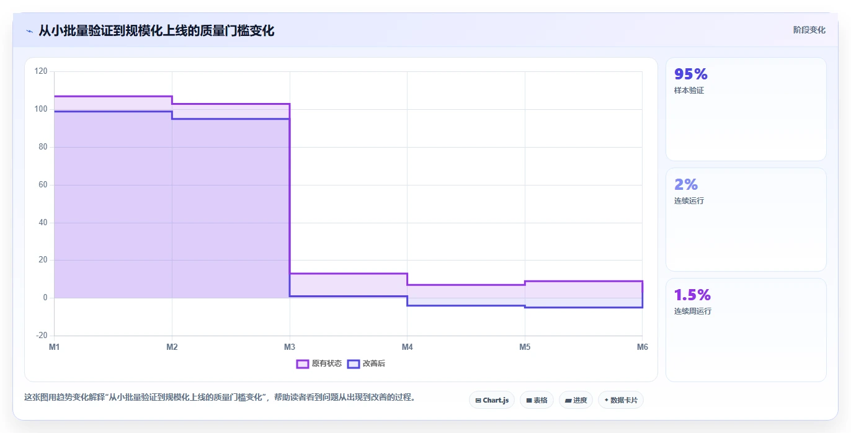851x433 pixels.
Task: Click the chart title 从小批量验证到规模化上线的质量门槛变化
Action: (x=156, y=30)
